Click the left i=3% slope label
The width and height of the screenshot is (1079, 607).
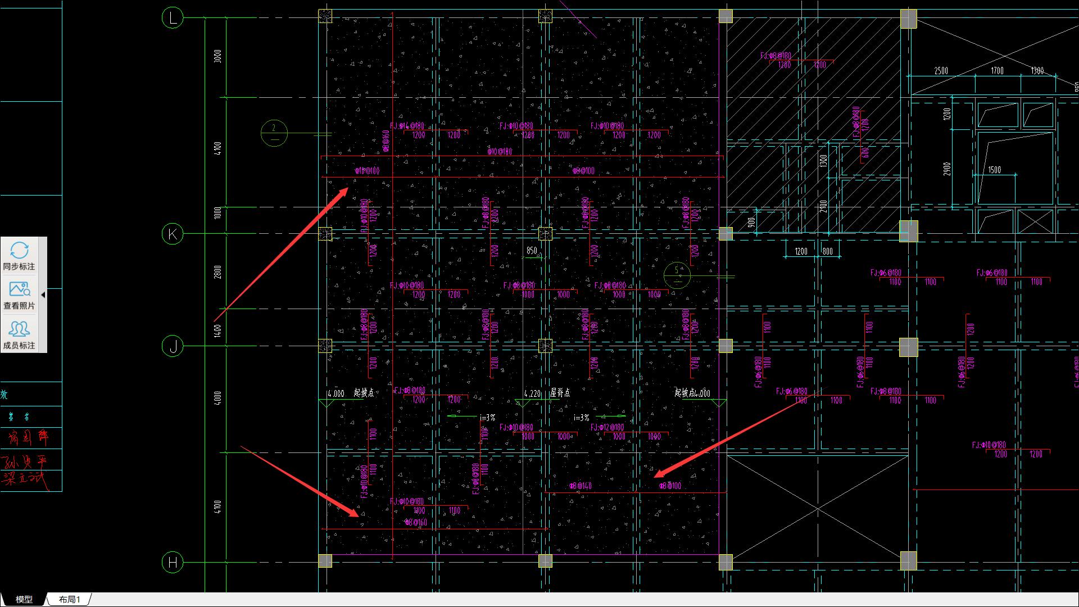pyautogui.click(x=487, y=418)
